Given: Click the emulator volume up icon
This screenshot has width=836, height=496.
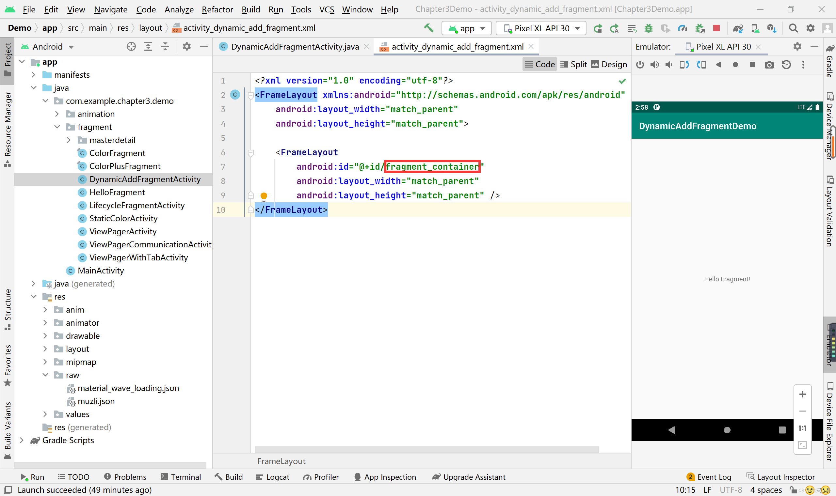Looking at the screenshot, I should coord(654,65).
